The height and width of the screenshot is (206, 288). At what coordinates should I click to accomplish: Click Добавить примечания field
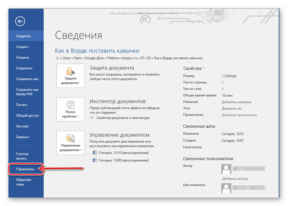click(239, 115)
